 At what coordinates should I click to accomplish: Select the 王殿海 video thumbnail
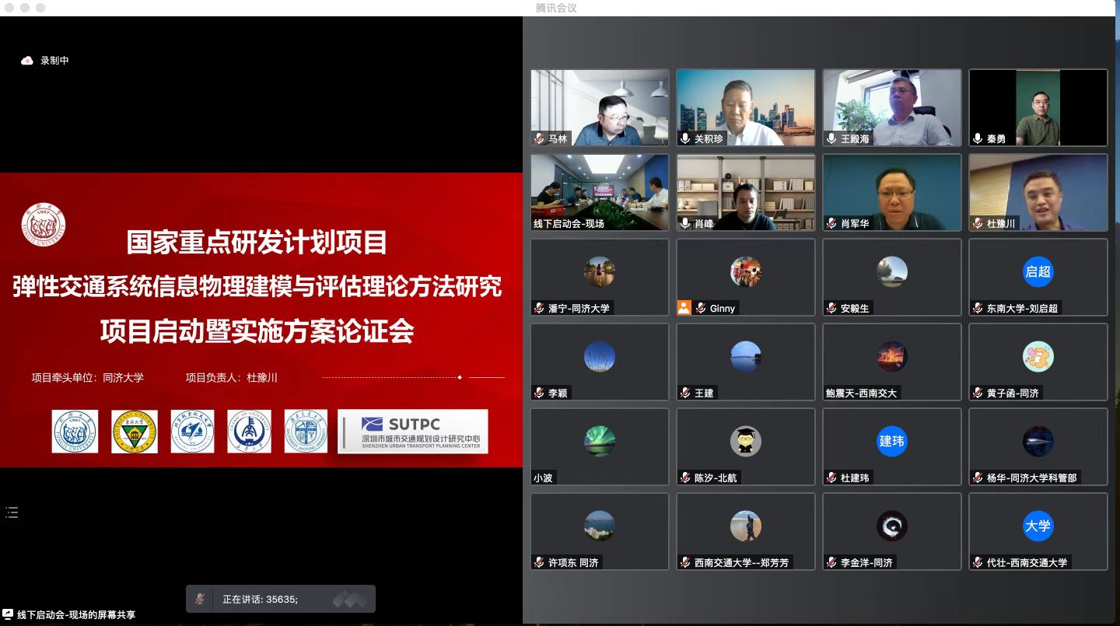[x=891, y=107]
